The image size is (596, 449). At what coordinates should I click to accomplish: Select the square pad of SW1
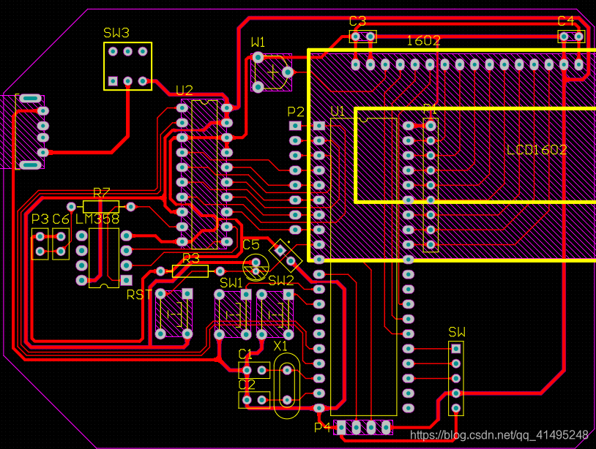pyautogui.click(x=246, y=295)
